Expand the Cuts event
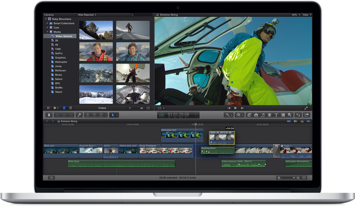 [x=47, y=27]
